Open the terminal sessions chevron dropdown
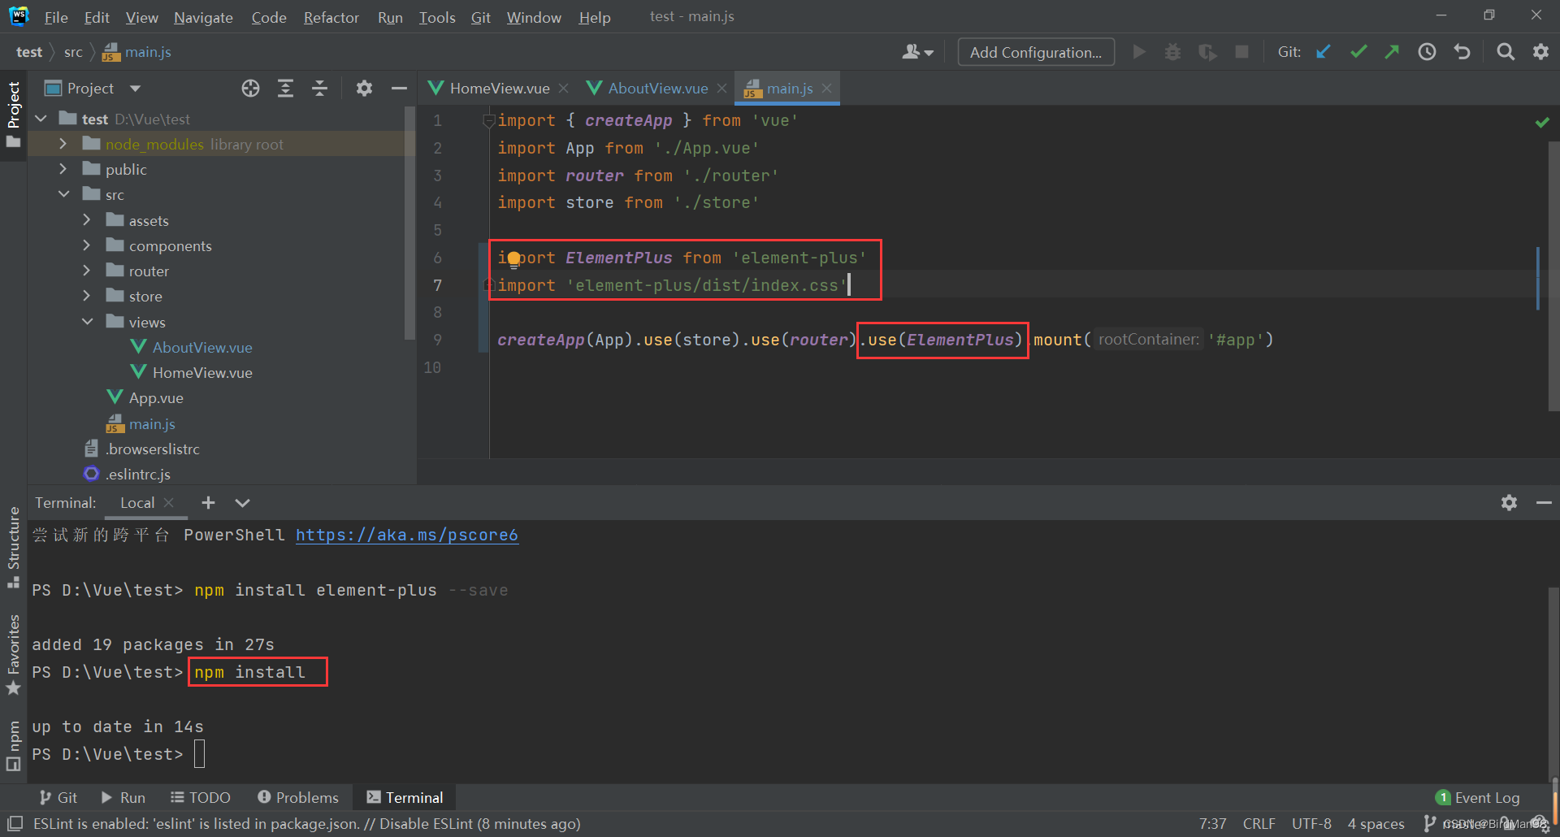Screen dimensions: 1560x837 point(241,502)
